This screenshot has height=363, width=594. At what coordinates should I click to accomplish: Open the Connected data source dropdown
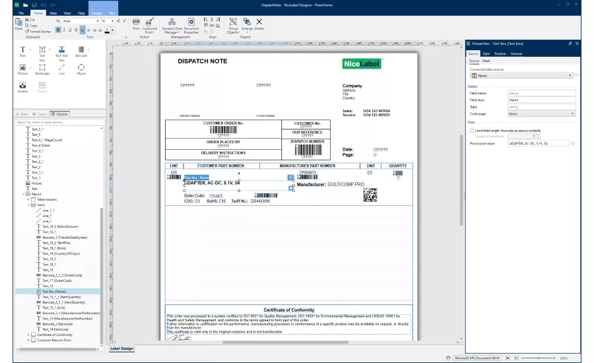(x=521, y=75)
